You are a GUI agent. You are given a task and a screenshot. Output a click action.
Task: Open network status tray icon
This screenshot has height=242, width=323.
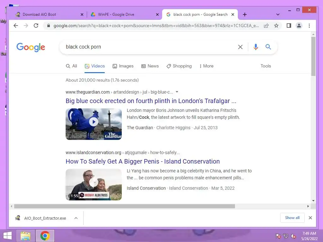point(286,236)
